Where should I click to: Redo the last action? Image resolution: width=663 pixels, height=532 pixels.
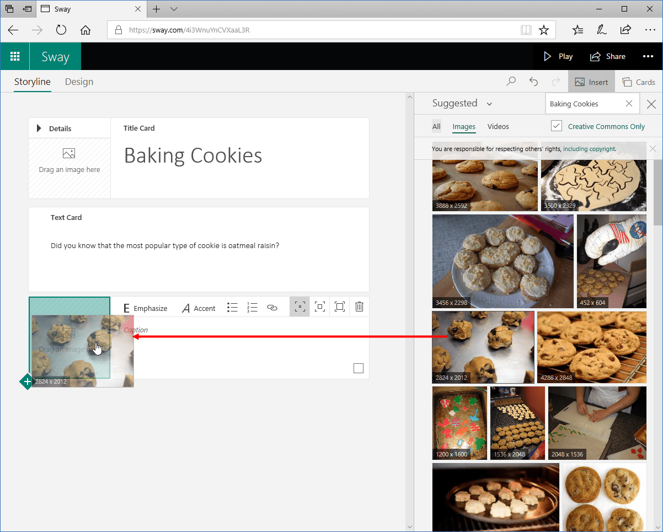[555, 82]
